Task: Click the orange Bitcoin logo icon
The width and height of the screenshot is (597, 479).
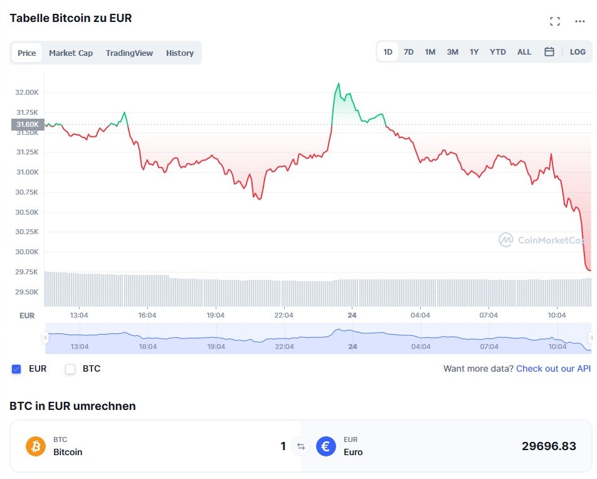Action: pyautogui.click(x=36, y=446)
